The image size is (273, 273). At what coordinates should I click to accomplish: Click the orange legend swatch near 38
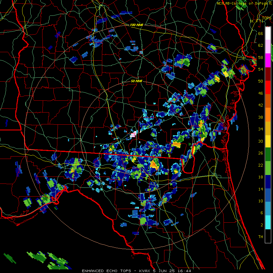click(268, 115)
